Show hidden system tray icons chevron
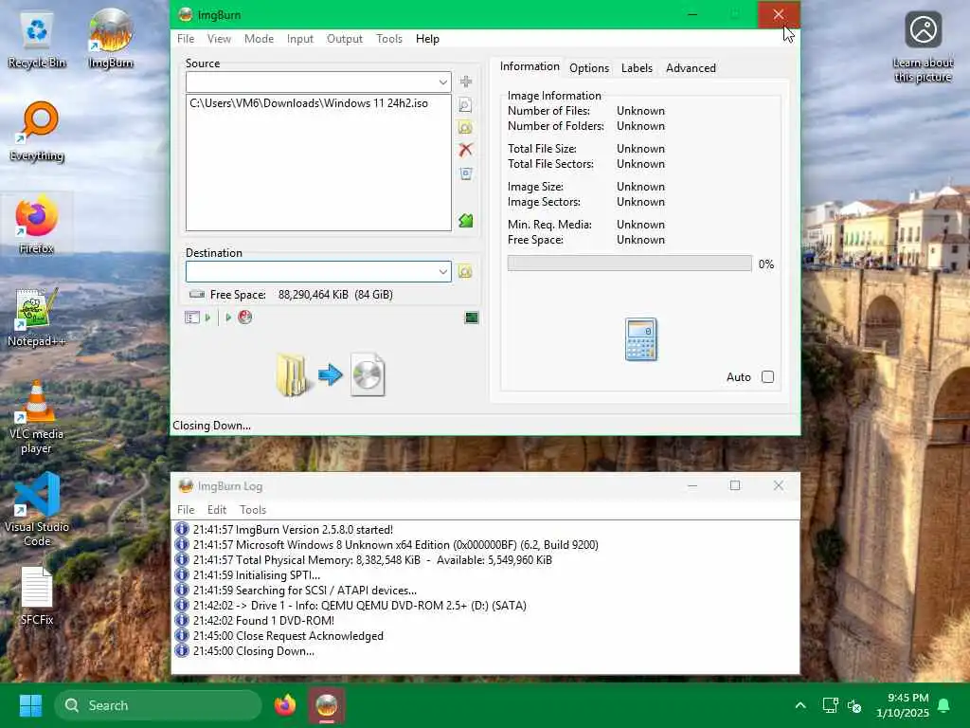Screen dimensions: 970x728 (800, 705)
